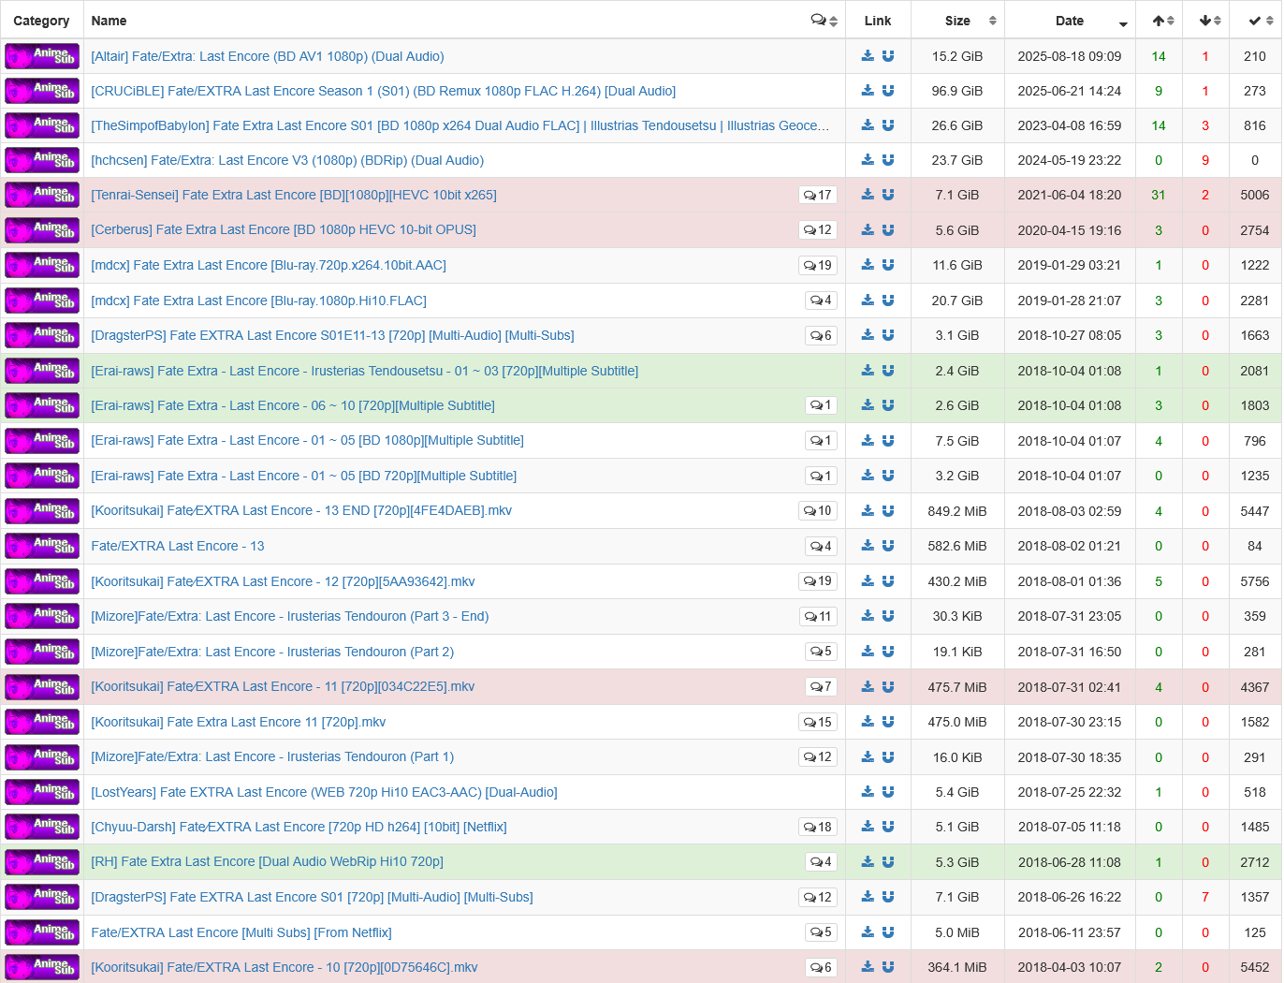This screenshot has height=983, width=1284.
Task: Download torrent for [Kooritsukai] episode 12
Action: point(868,581)
